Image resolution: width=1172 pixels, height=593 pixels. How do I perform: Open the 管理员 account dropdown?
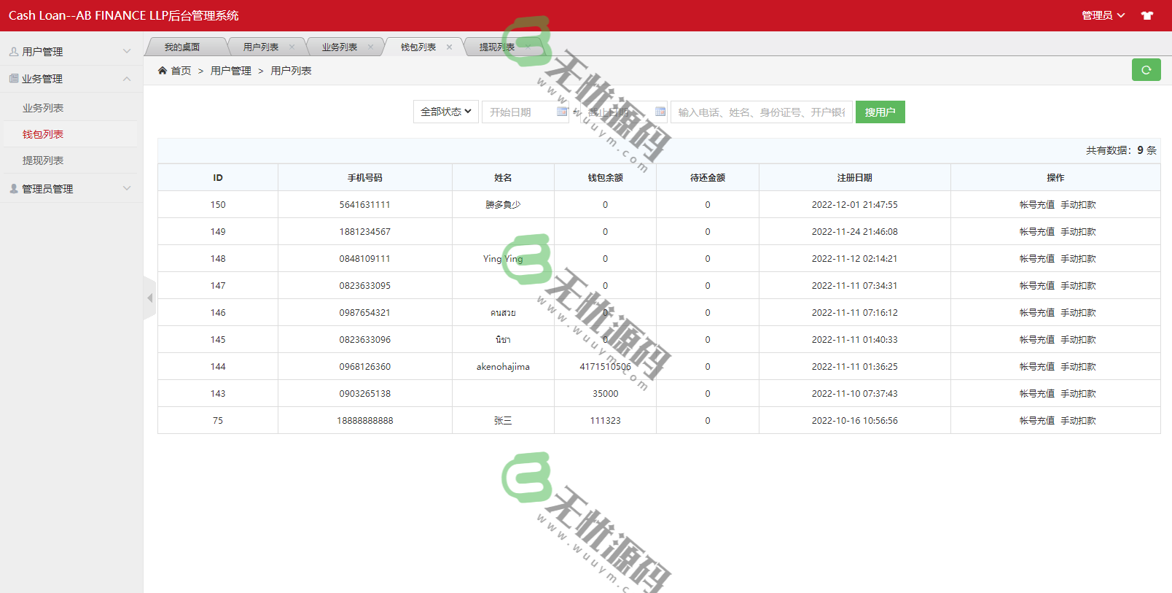pyautogui.click(x=1103, y=15)
